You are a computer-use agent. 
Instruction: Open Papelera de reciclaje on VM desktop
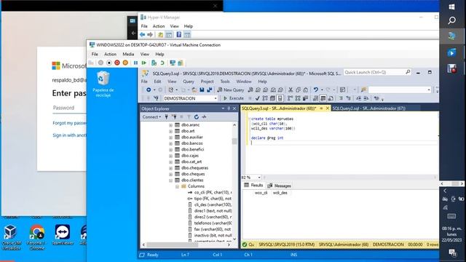(x=103, y=84)
